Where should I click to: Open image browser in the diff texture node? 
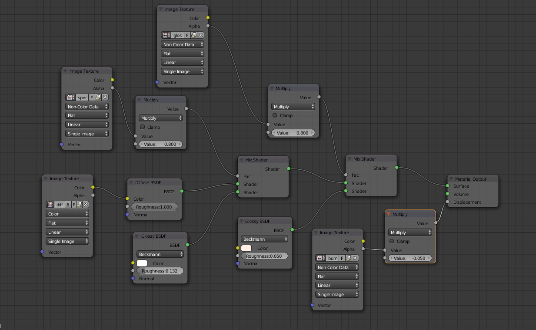pos(51,205)
